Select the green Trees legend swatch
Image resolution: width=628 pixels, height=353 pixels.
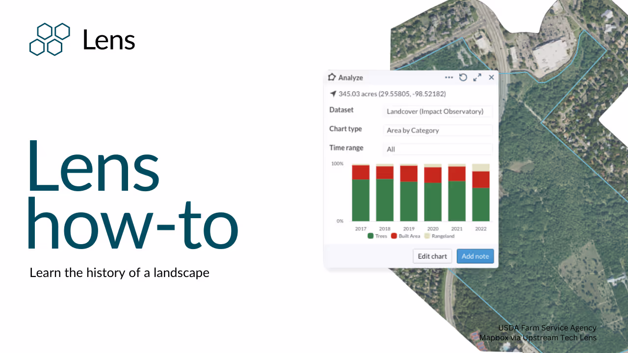click(x=370, y=236)
